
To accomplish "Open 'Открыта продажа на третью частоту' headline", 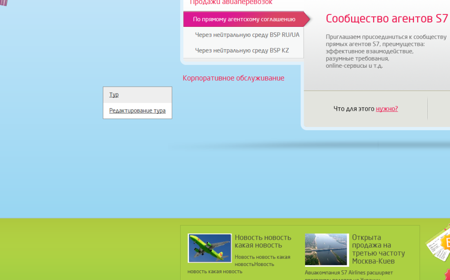I will click(x=378, y=249).
